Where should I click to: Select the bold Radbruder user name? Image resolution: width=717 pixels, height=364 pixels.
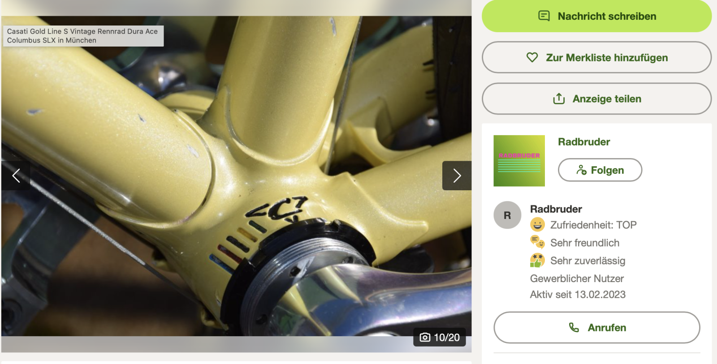(x=556, y=209)
